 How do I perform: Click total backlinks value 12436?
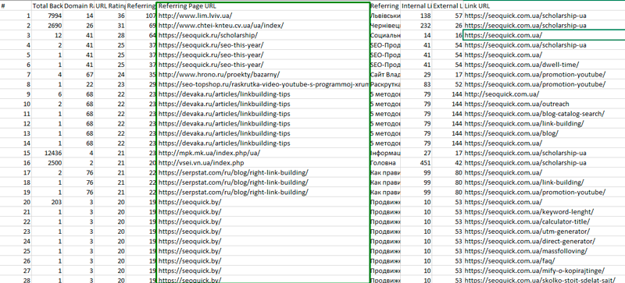click(x=47, y=153)
